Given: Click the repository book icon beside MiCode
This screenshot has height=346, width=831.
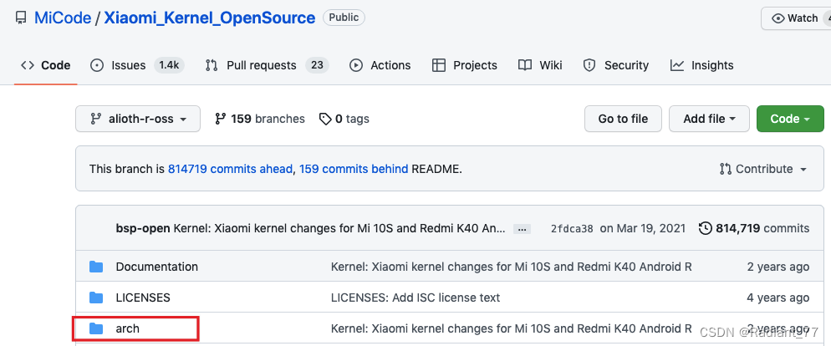Looking at the screenshot, I should point(21,18).
